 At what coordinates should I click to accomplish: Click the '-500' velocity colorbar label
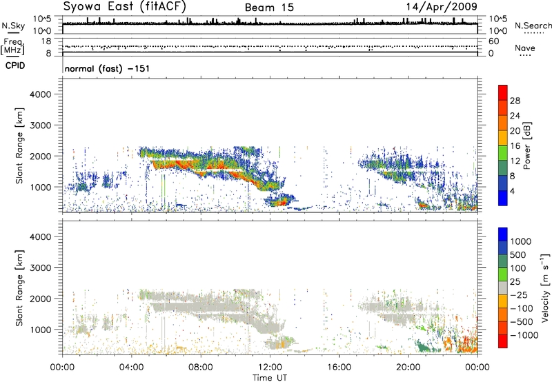(x=521, y=321)
